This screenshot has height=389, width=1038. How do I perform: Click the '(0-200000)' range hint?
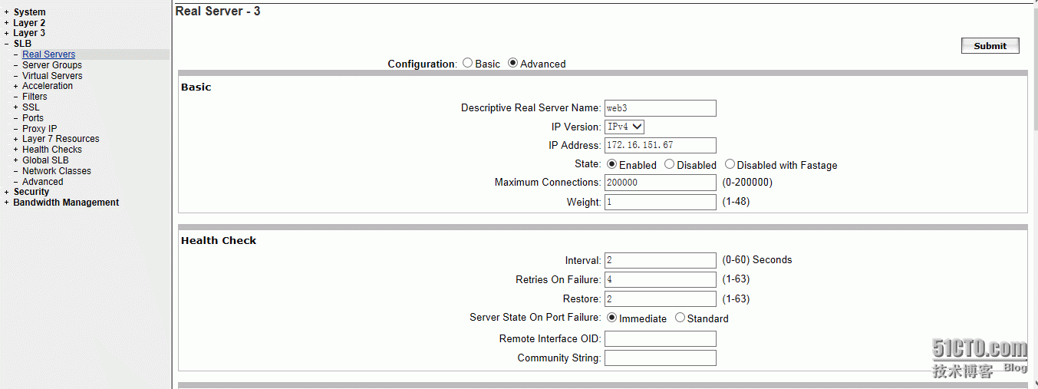[x=747, y=183]
